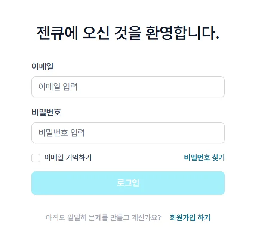
Task: Select the password entry box
Action: 128,133
